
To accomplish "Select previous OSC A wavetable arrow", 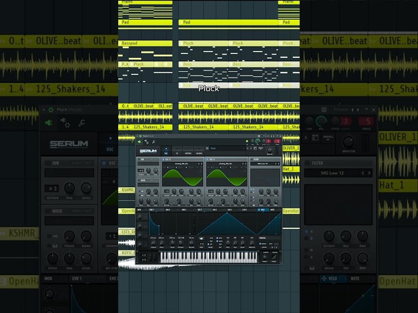I will tap(199, 164).
